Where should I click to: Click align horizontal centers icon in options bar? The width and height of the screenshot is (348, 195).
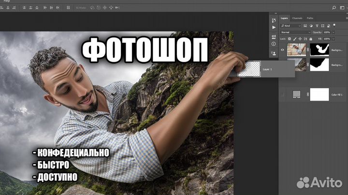(8, 8)
